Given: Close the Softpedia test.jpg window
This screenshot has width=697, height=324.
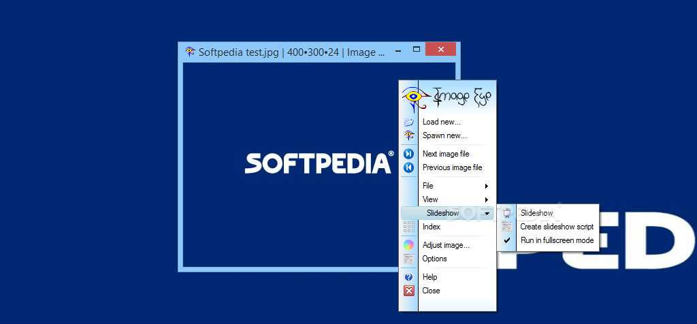Looking at the screenshot, I should [x=440, y=49].
